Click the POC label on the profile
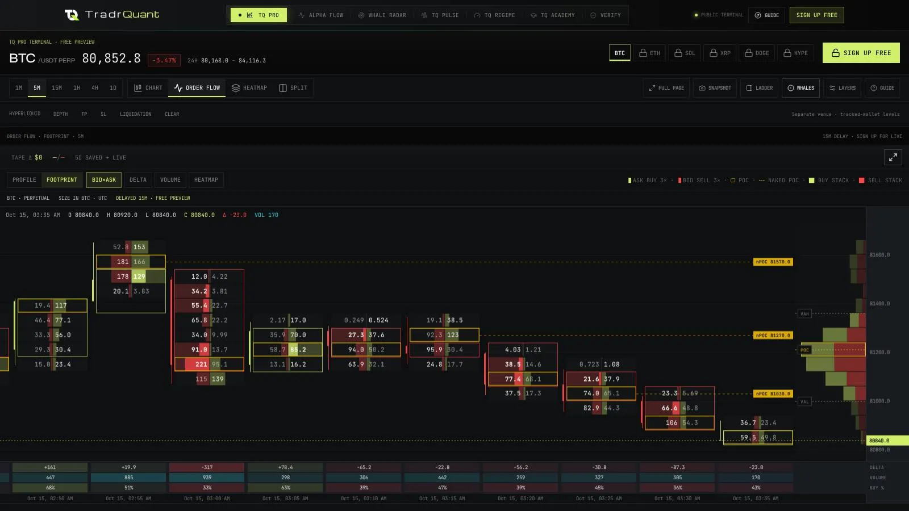The width and height of the screenshot is (909, 511). point(804,350)
